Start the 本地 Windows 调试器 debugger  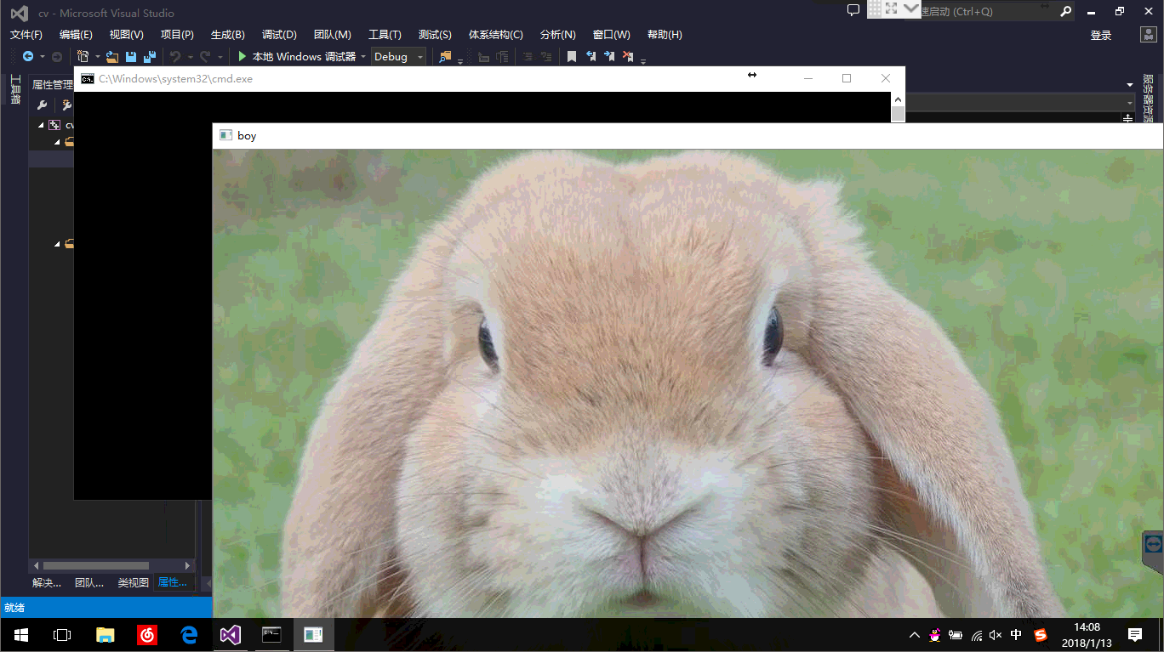(297, 56)
